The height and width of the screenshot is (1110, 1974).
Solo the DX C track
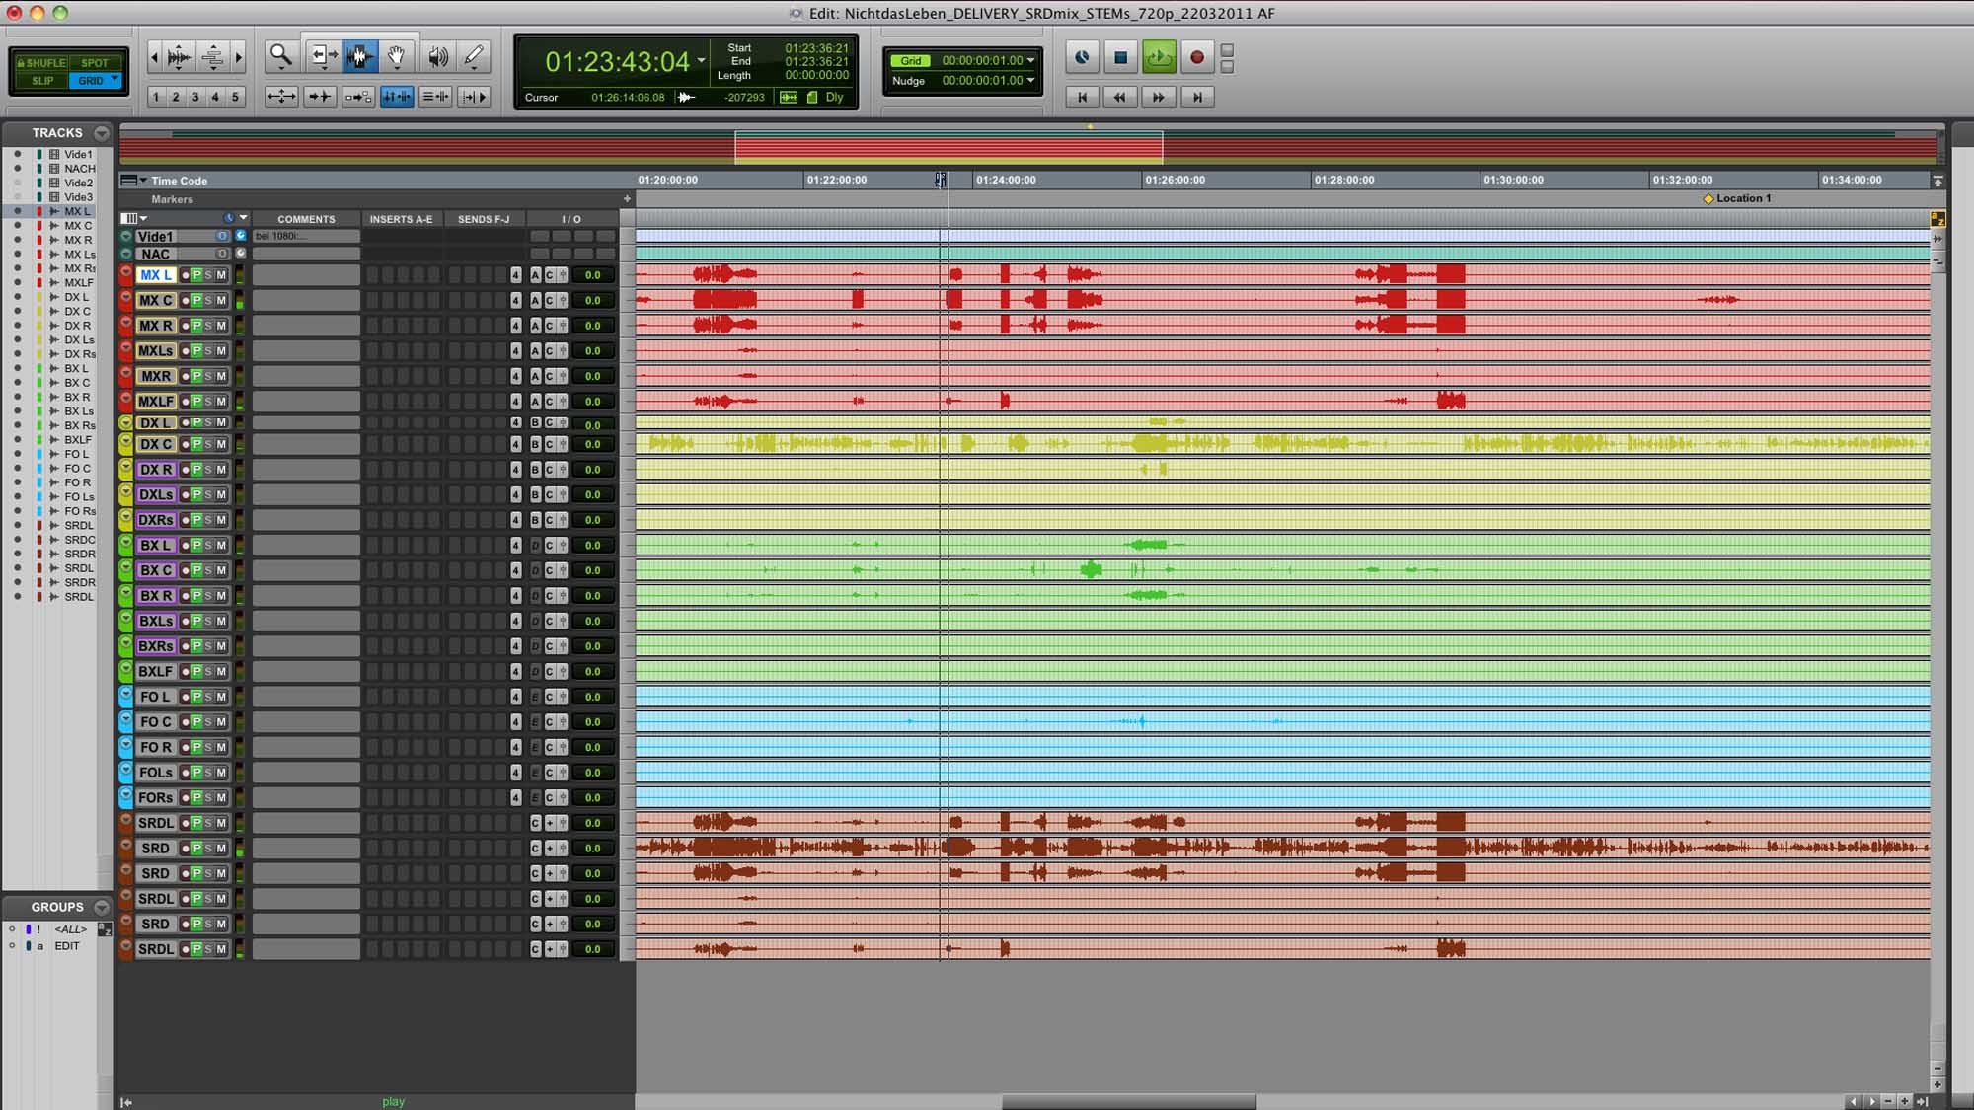pos(208,444)
